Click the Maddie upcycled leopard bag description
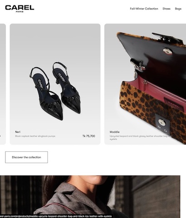The image size is (186, 218). click(x=140, y=138)
